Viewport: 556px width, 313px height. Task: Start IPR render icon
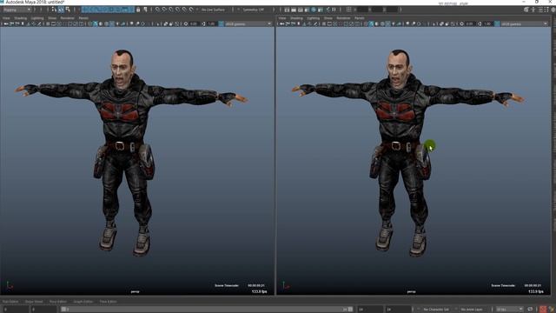point(301,10)
